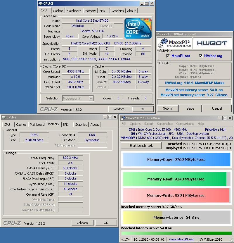The image size is (234, 243).
Task: Select Graphics tab in bottom CPU-Z window
Action: pos(81,125)
